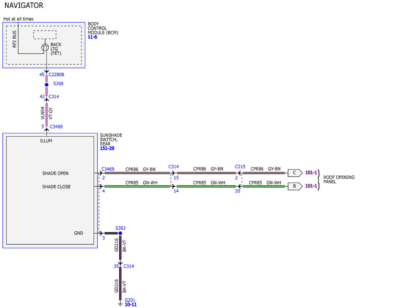Click the arrow box labeled C
The width and height of the screenshot is (399, 308).
click(x=295, y=173)
